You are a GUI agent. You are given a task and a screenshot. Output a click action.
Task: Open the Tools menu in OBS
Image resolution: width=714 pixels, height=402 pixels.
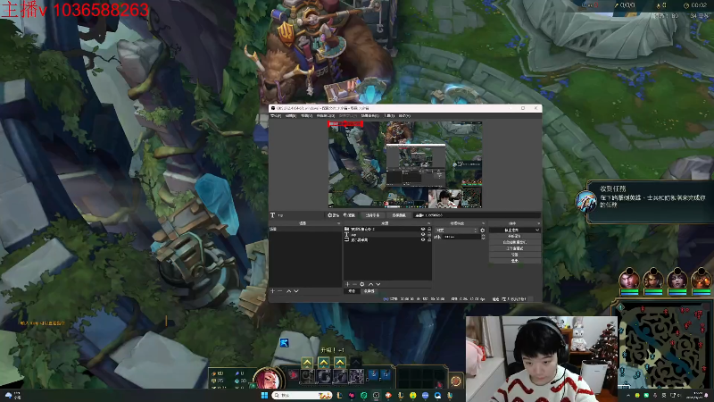click(x=389, y=116)
